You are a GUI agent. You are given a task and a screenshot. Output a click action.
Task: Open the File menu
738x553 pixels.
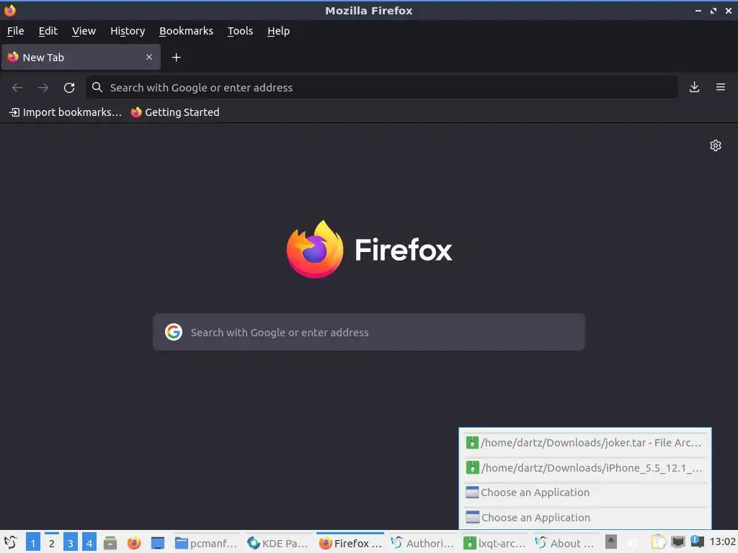[x=16, y=31]
